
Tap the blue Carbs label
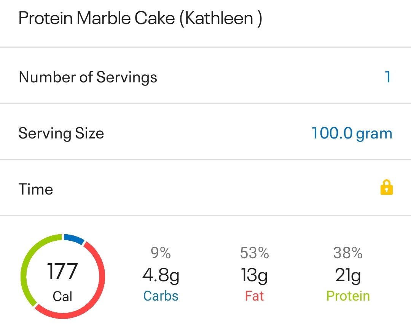click(x=161, y=296)
